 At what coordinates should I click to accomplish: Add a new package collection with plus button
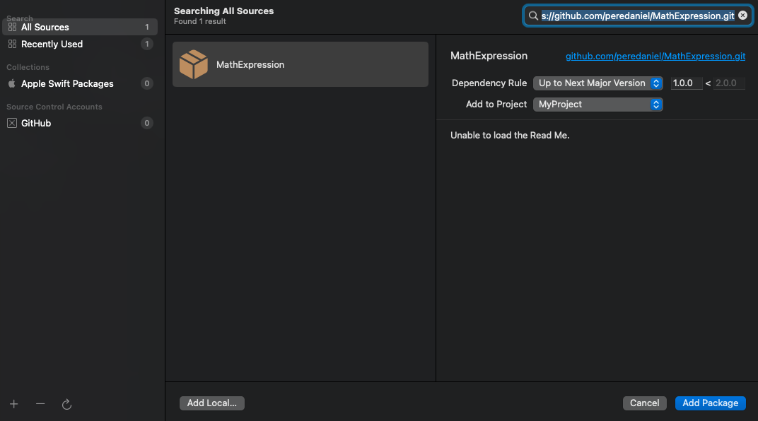click(14, 404)
